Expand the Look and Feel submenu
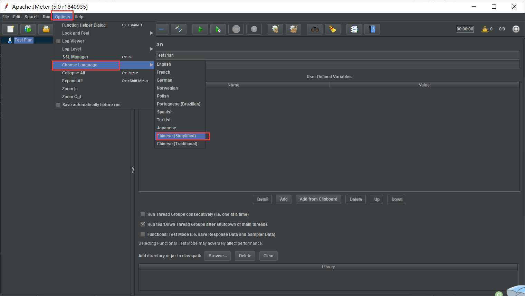525x296 pixels. coord(104,33)
